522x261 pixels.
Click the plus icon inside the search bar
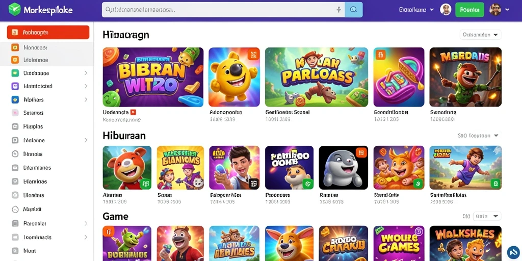pos(338,10)
